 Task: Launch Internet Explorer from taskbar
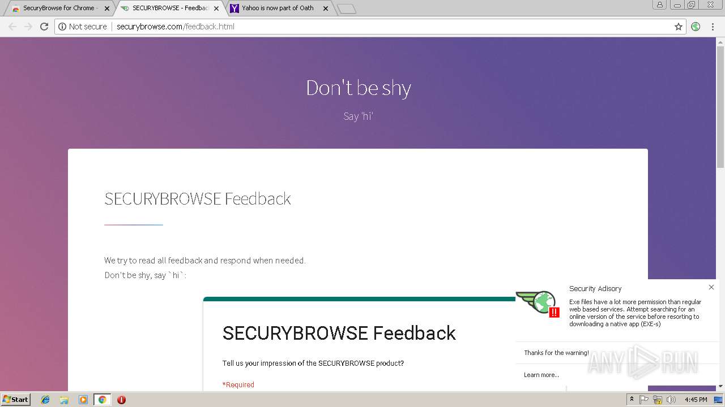coord(45,400)
